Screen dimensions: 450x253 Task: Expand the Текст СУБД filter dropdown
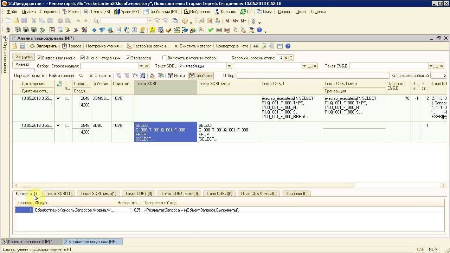(431, 66)
